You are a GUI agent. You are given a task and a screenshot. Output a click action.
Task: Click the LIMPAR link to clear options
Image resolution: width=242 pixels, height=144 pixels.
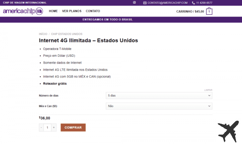[x=208, y=90]
